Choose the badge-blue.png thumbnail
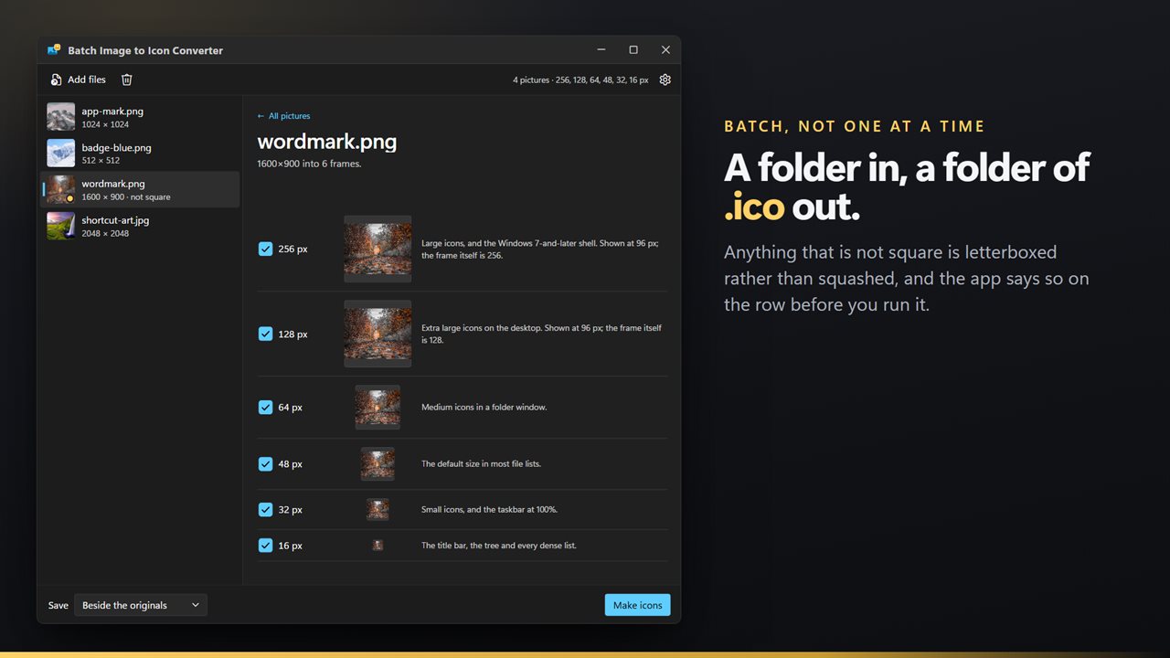This screenshot has width=1170, height=658. click(x=61, y=154)
